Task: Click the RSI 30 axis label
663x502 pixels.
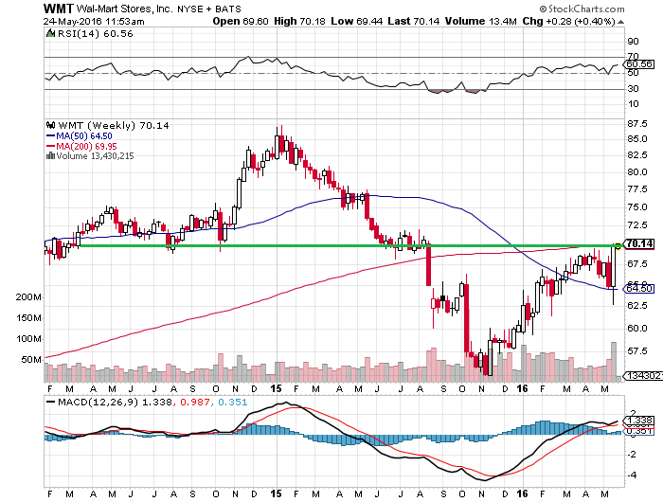Action: pos(633,89)
